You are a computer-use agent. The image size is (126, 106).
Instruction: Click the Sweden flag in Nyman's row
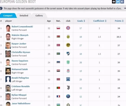58,54
